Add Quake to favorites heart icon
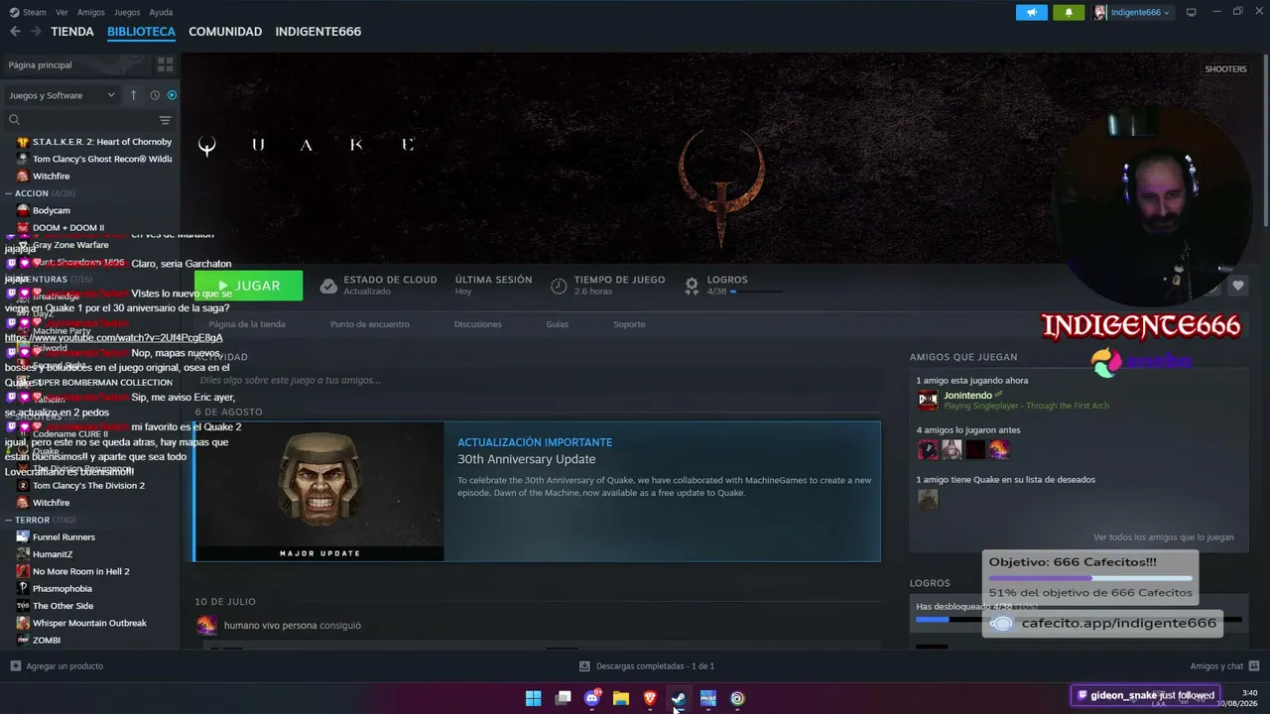 pyautogui.click(x=1238, y=286)
